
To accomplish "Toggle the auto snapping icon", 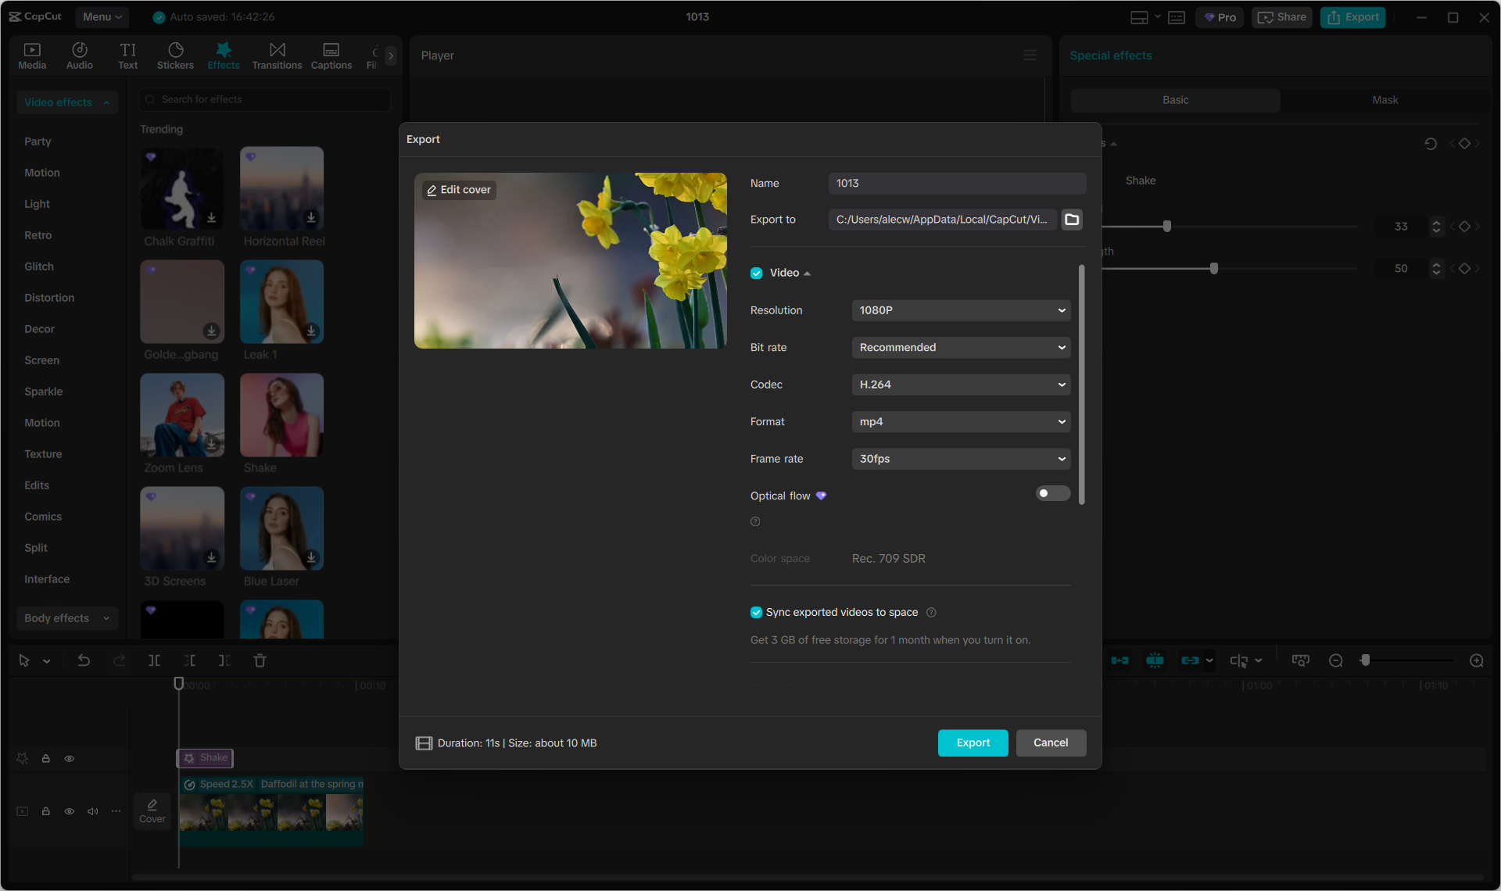I will pyautogui.click(x=1155, y=660).
